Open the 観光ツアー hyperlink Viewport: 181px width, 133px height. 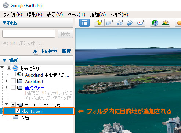point(35,88)
